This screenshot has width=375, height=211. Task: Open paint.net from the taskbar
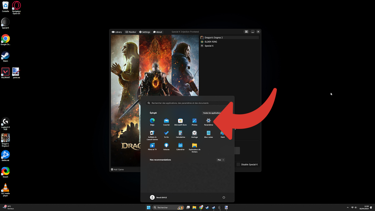pos(226,208)
